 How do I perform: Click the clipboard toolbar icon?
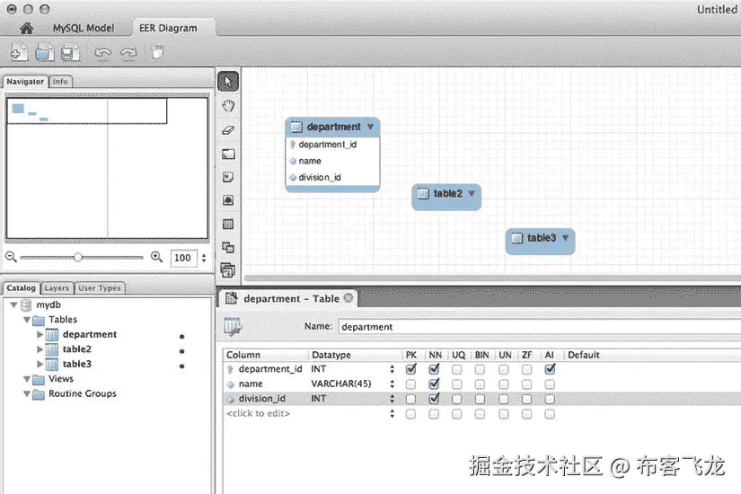(x=158, y=51)
